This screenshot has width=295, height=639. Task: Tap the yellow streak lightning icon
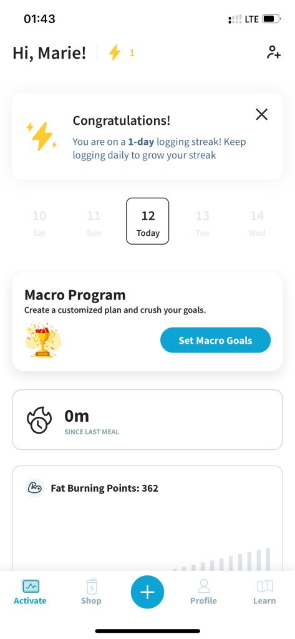coord(115,52)
